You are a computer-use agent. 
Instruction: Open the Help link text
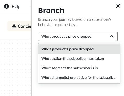point(16,7)
